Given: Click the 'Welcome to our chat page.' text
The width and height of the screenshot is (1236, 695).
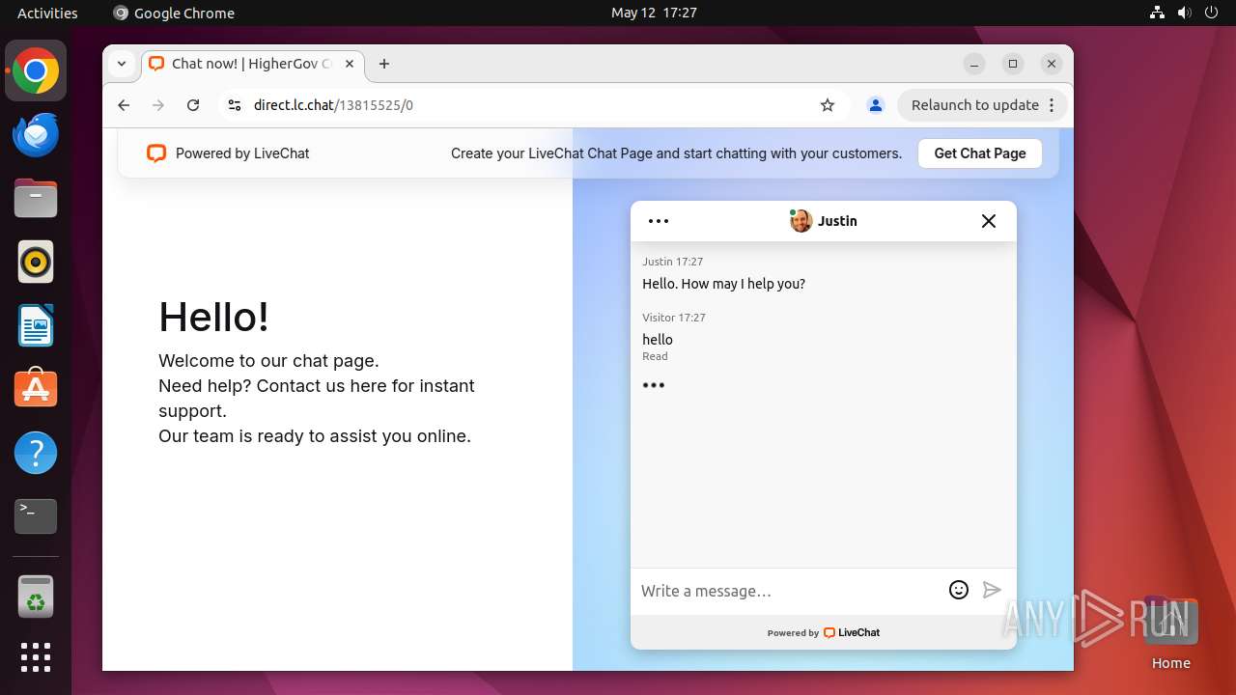Looking at the screenshot, I should click(x=268, y=361).
